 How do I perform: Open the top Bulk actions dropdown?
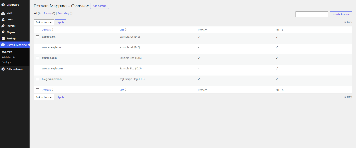pyautogui.click(x=44, y=22)
